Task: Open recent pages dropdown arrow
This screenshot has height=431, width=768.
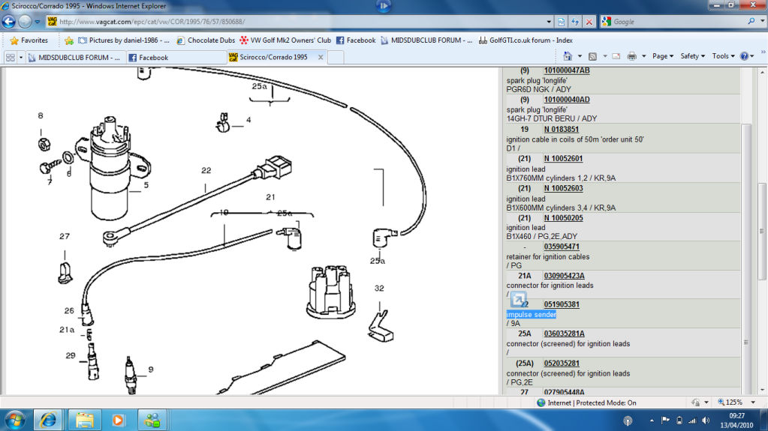Action: pos(38,22)
